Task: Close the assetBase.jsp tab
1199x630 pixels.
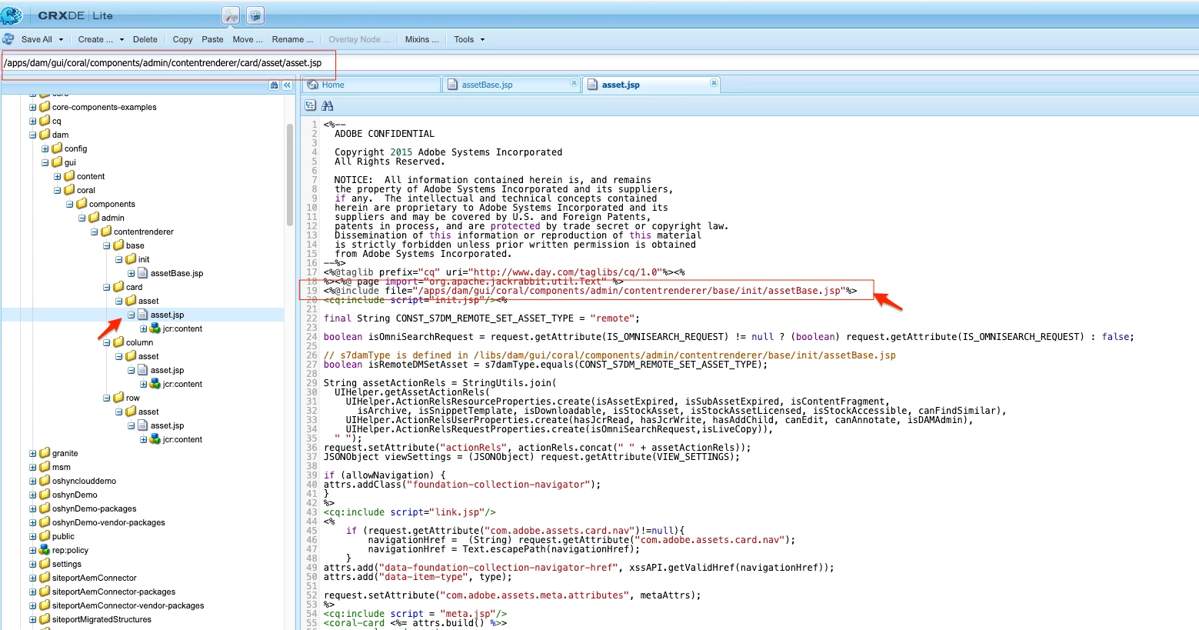Action: tap(574, 83)
